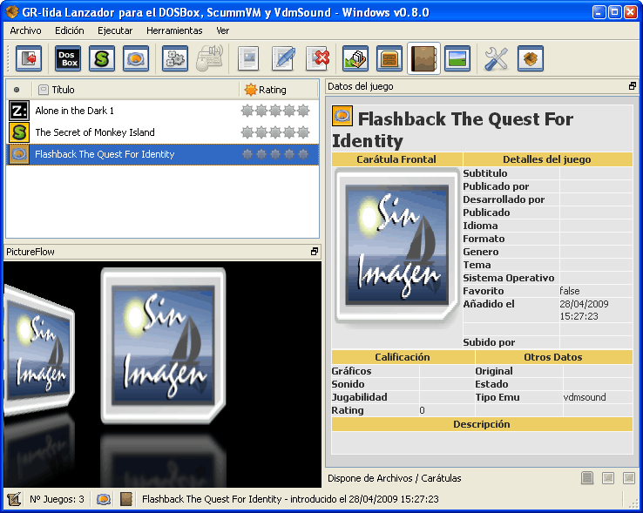
Task: Click the brown book icon in the status bar
Action: 126,499
